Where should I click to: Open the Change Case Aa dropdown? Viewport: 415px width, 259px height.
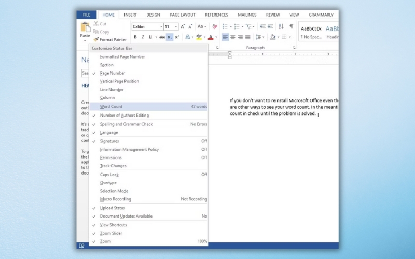202,26
